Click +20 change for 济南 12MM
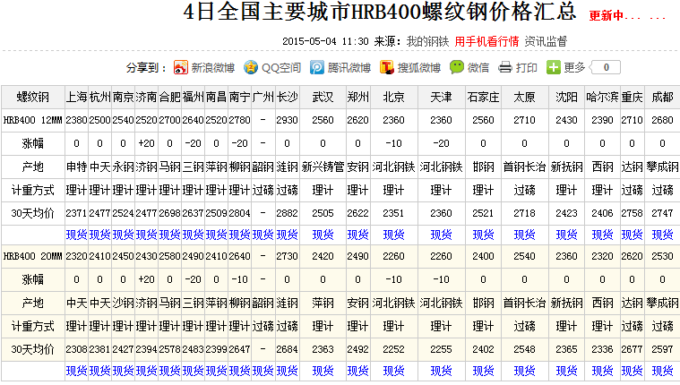This screenshot has height=385, width=680. 146,143
